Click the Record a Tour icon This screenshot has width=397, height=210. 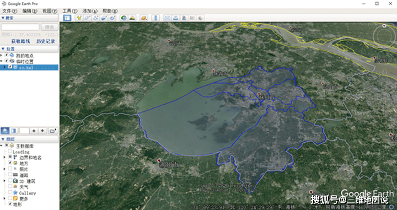coord(112,18)
